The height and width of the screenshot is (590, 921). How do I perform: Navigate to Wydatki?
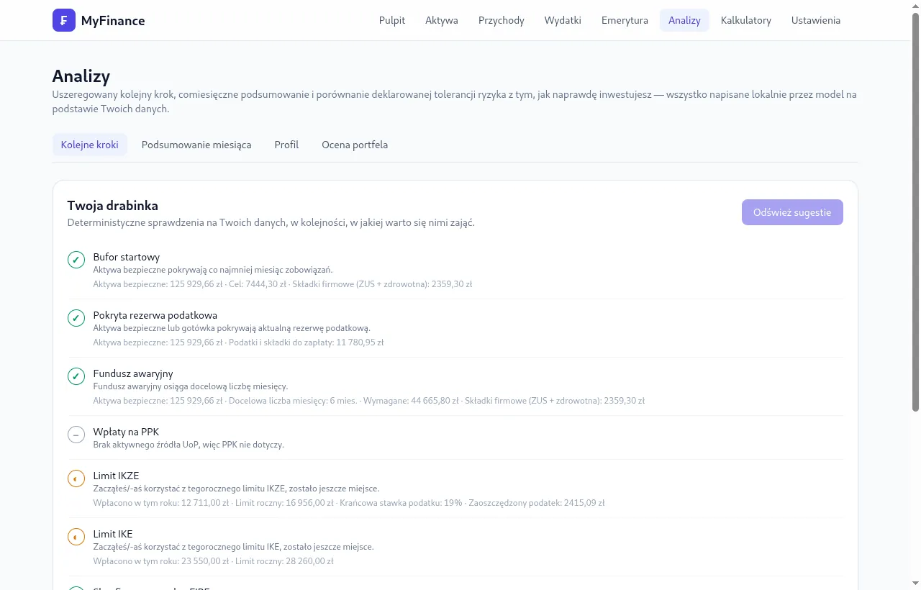563,20
